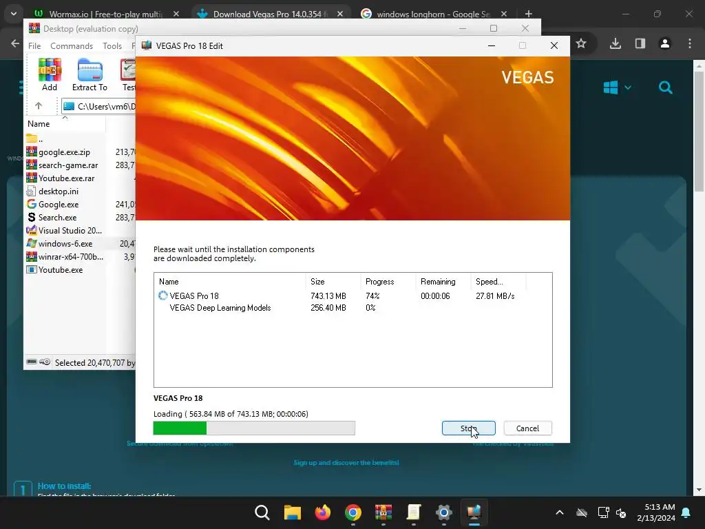This screenshot has height=529, width=705.
Task: Click the Stop button in VEGAS installer
Action: [x=468, y=428]
